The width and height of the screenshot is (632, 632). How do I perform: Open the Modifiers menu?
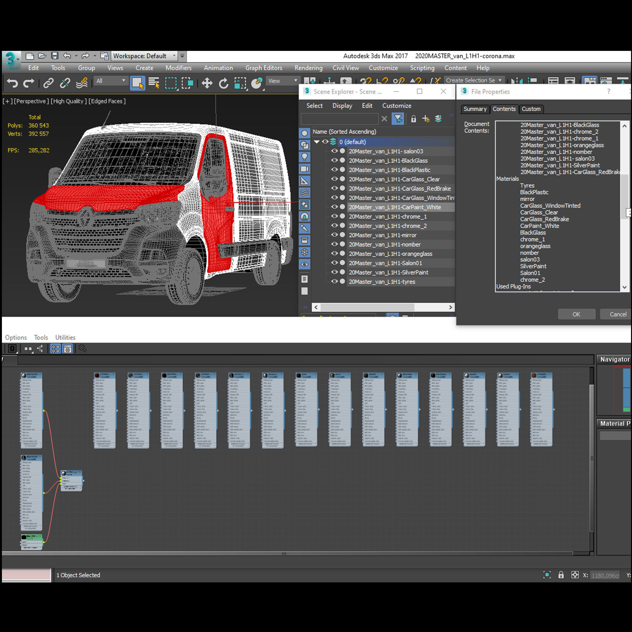pos(179,68)
